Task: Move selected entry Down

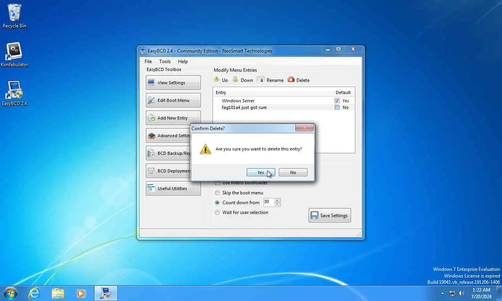Action: coord(242,80)
